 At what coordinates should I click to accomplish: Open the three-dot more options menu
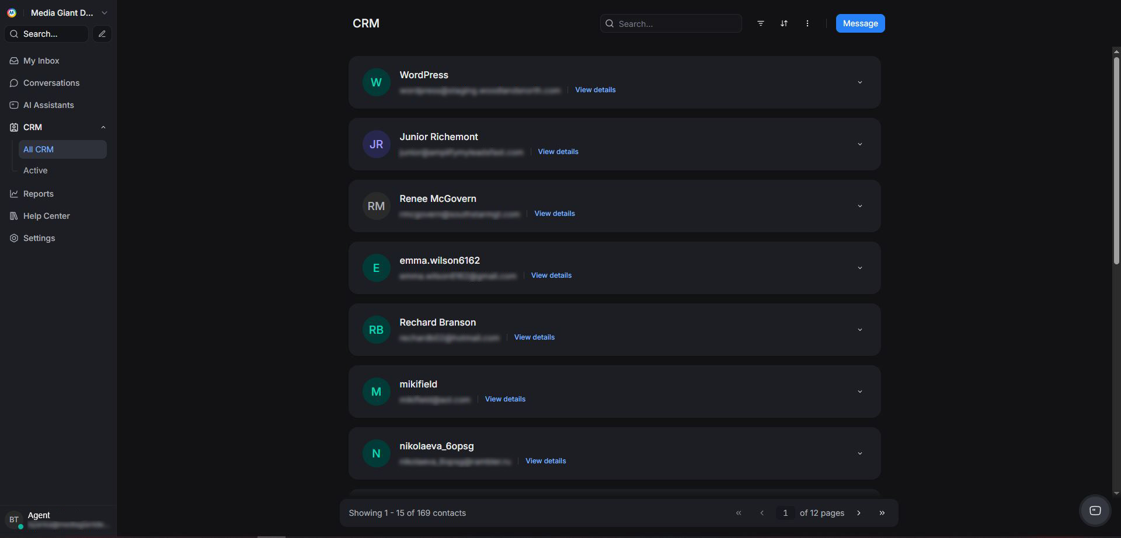coord(807,23)
